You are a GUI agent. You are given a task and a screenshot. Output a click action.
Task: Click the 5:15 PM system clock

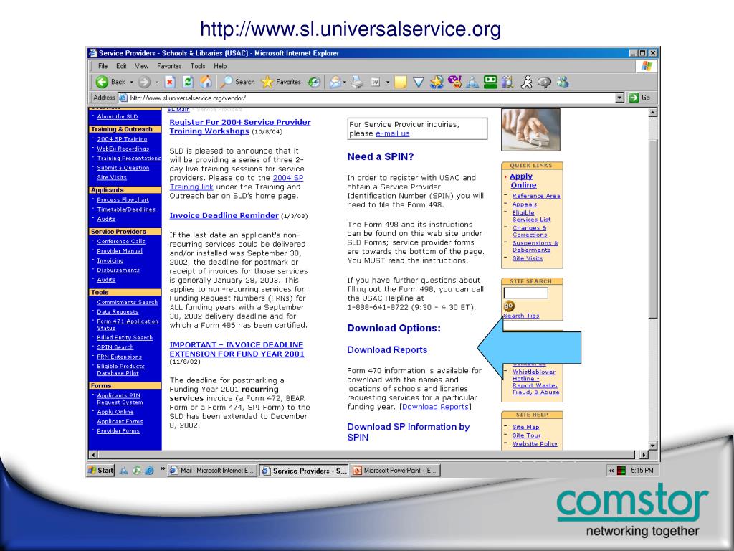pyautogui.click(x=642, y=471)
